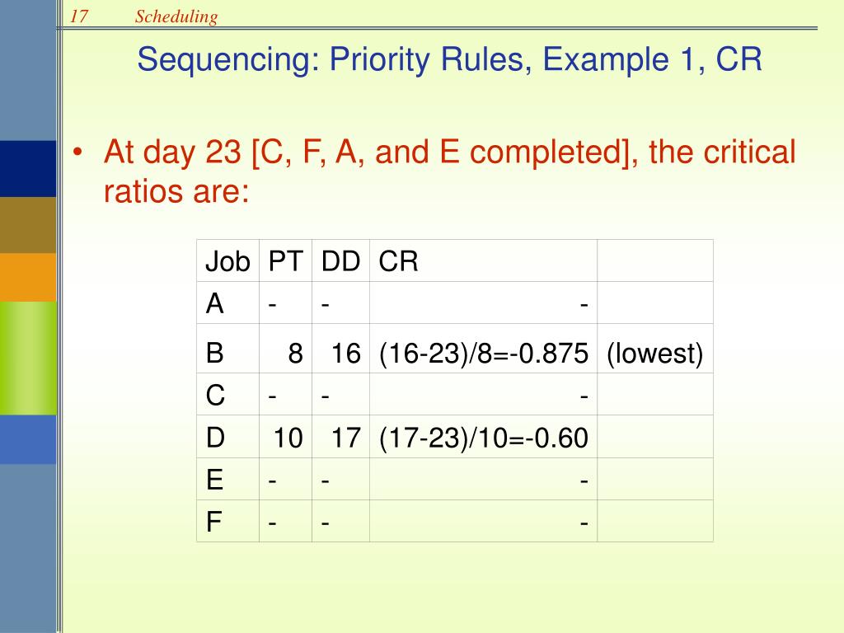
Task: Click the red bullet text 'At day 23'
Action: tap(172, 152)
